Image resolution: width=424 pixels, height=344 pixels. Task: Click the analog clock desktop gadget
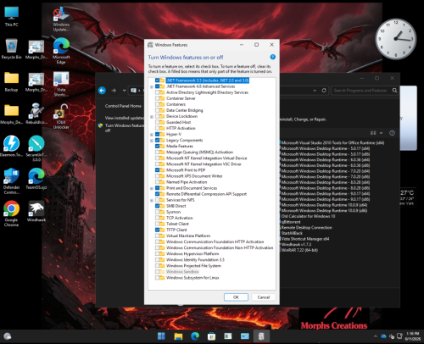coord(395,39)
